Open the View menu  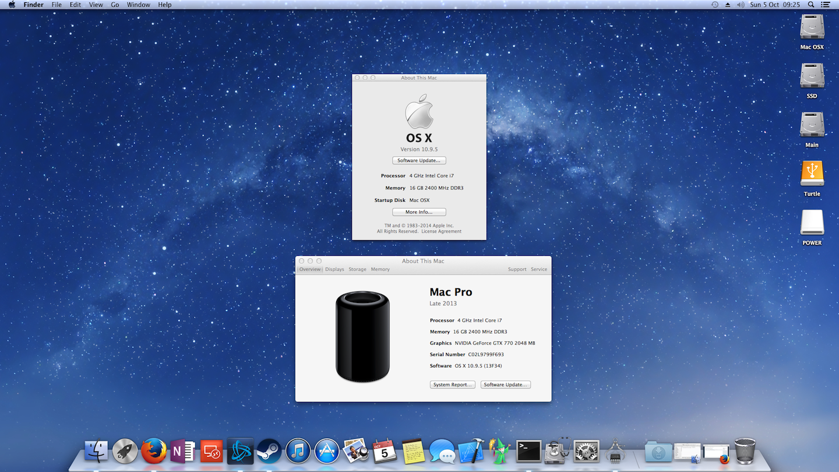pos(96,5)
